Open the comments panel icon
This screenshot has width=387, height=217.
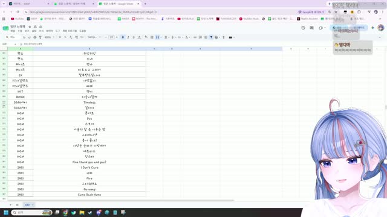pyautogui.click(x=312, y=28)
